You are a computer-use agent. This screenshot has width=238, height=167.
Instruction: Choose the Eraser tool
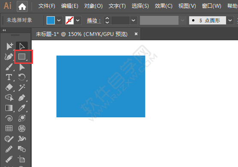(9, 87)
